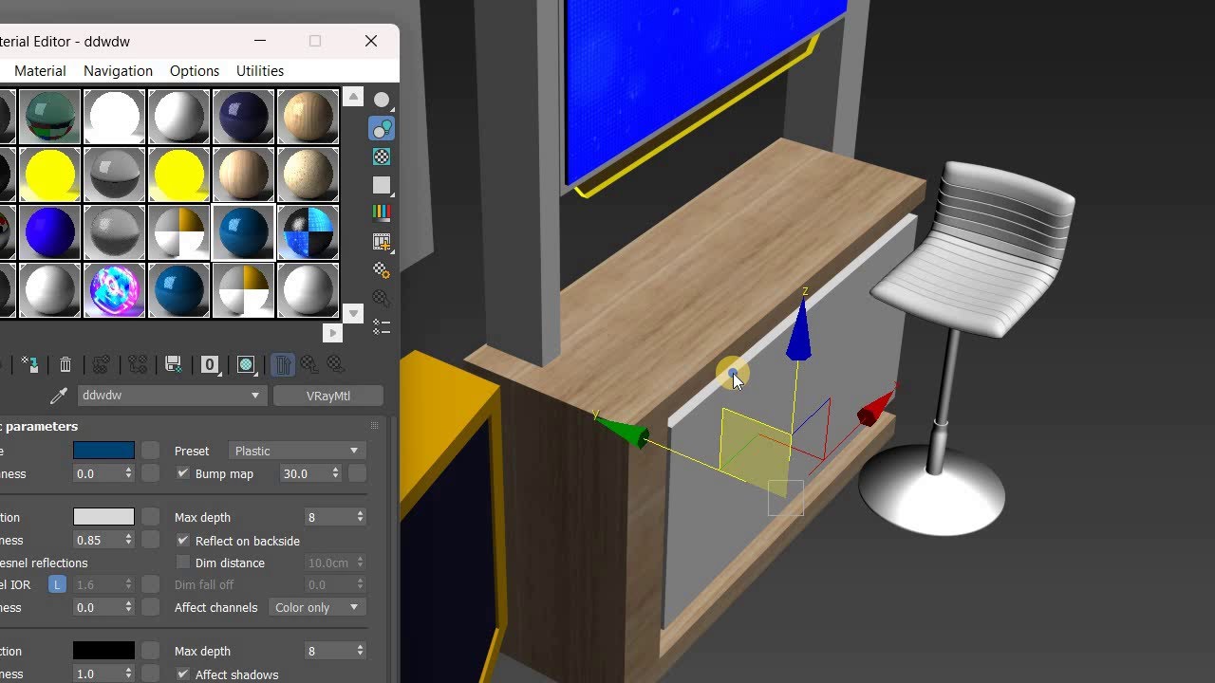Toggle the Fresnel IOR lock L button
Image resolution: width=1215 pixels, height=683 pixels.
[x=57, y=585]
